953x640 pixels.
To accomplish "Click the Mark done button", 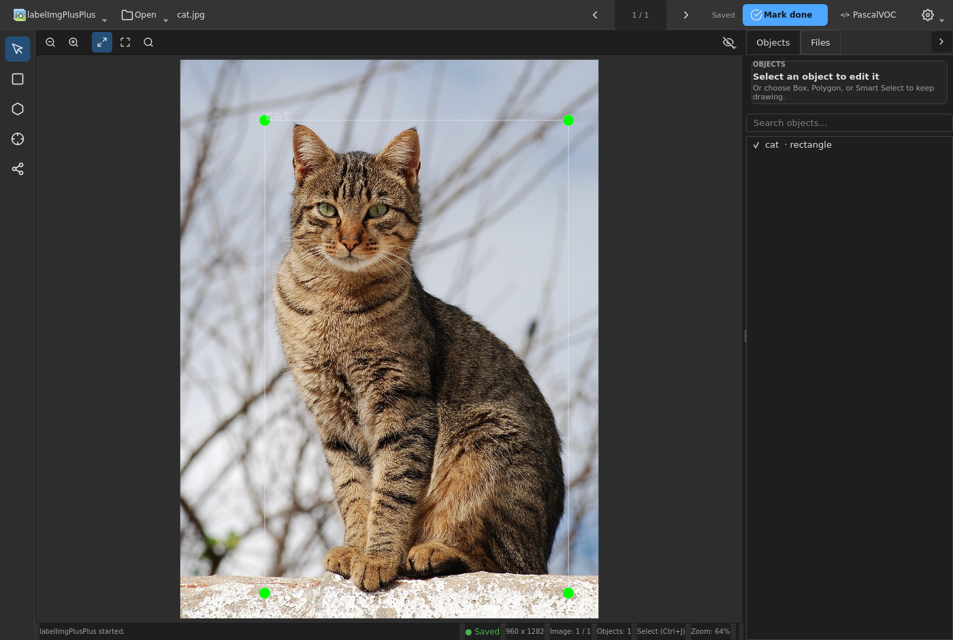I will 785,15.
